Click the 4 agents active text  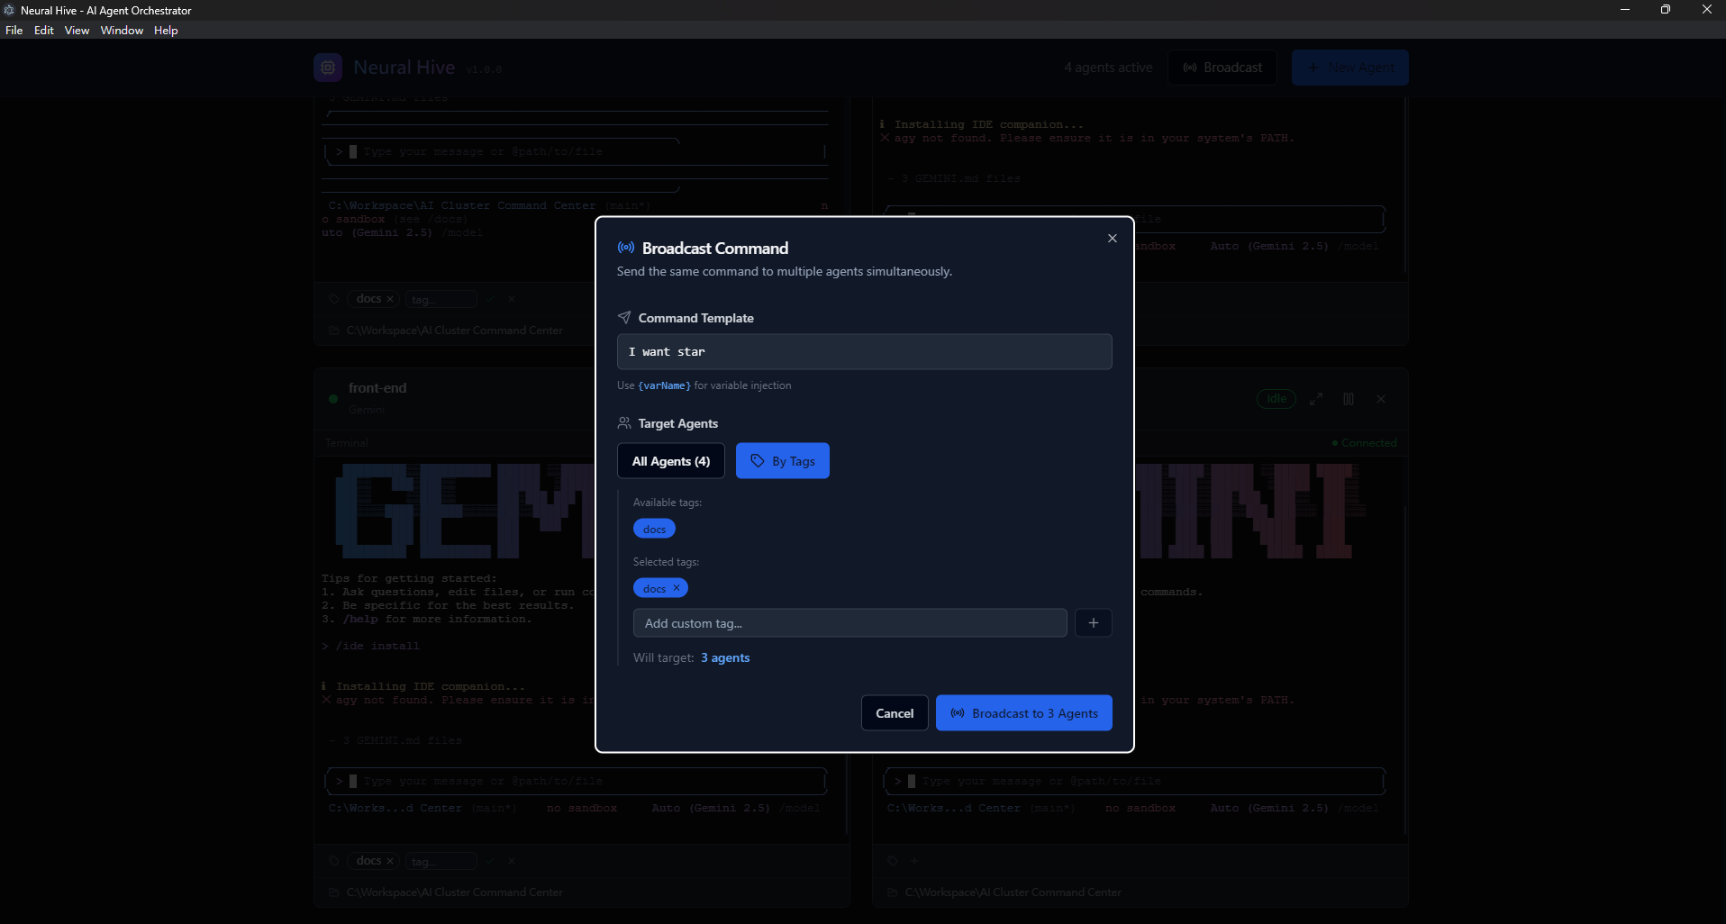pos(1108,68)
